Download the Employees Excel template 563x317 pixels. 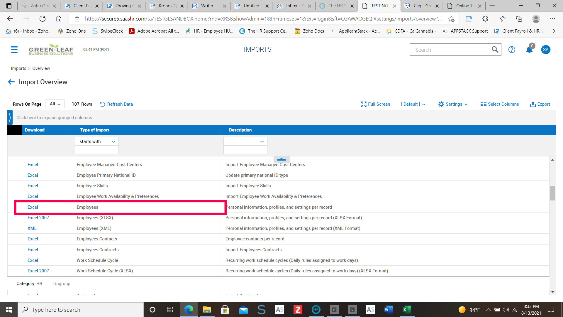point(33,207)
